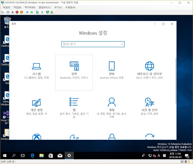Click '배경, 잠금 화면, 색' description text
193x164 pixels.
click(36, 114)
